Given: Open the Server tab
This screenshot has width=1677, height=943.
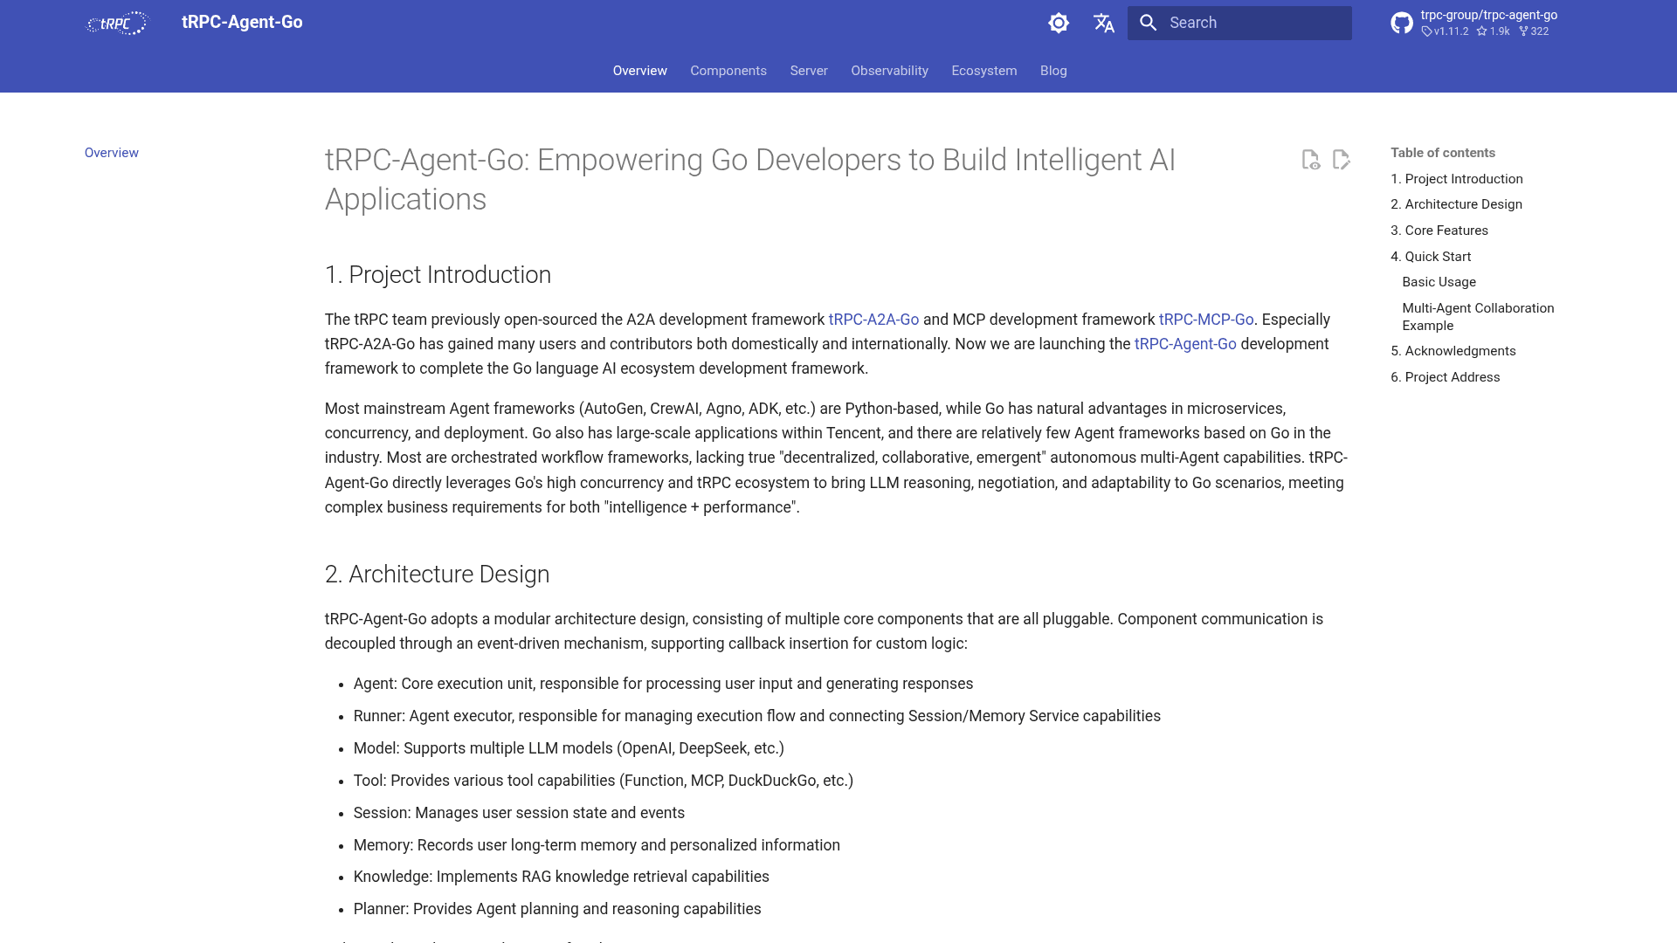Looking at the screenshot, I should pyautogui.click(x=809, y=71).
